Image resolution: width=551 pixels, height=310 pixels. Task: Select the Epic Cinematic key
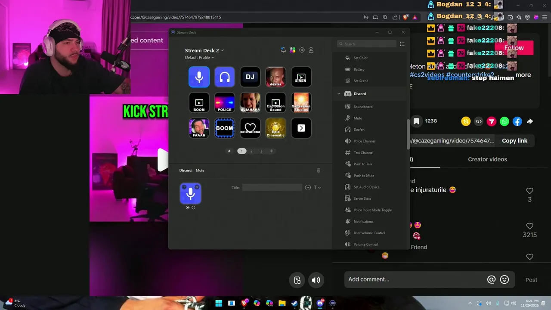point(275,128)
